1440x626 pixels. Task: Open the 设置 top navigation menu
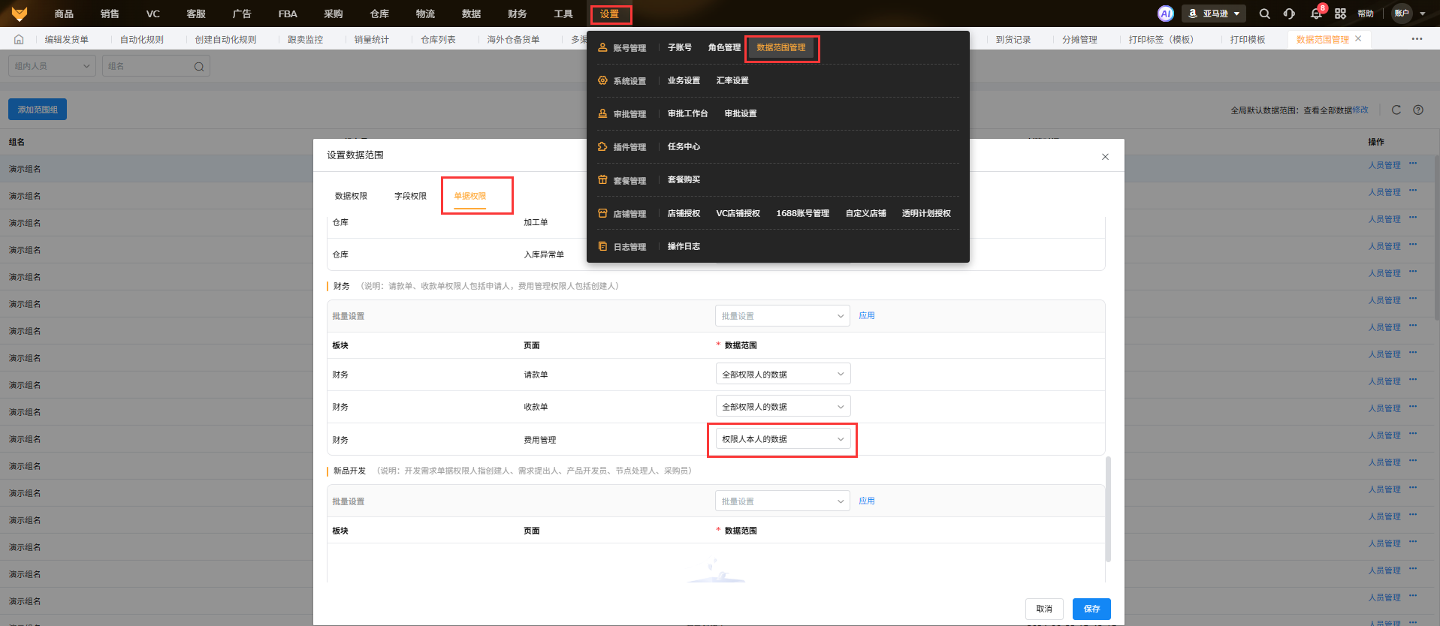609,14
